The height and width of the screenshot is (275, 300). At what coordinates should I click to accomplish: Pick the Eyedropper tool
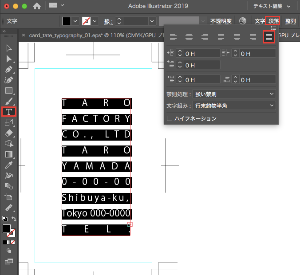click(x=9, y=165)
